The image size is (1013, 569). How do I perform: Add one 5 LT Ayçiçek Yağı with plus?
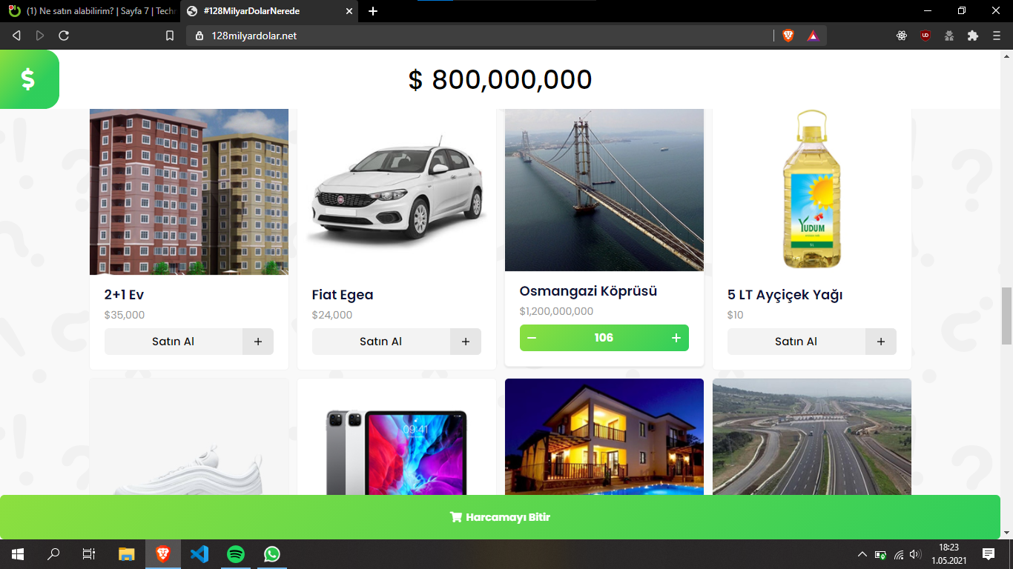click(881, 342)
